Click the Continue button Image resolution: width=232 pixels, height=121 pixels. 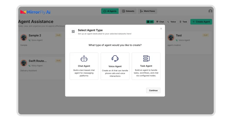153,90
